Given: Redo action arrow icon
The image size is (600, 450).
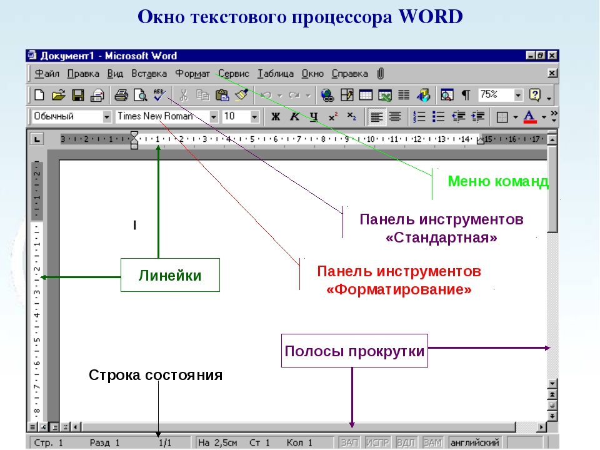Looking at the screenshot, I should click(294, 95).
